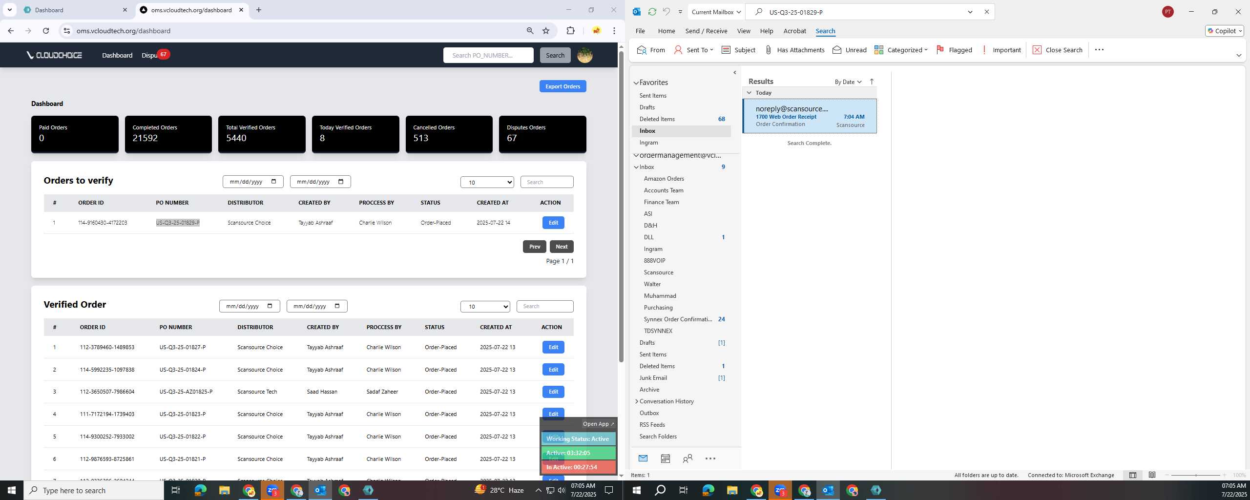Viewport: 1250px width, 500px height.
Task: Expand Conversation History folder
Action: click(x=636, y=401)
